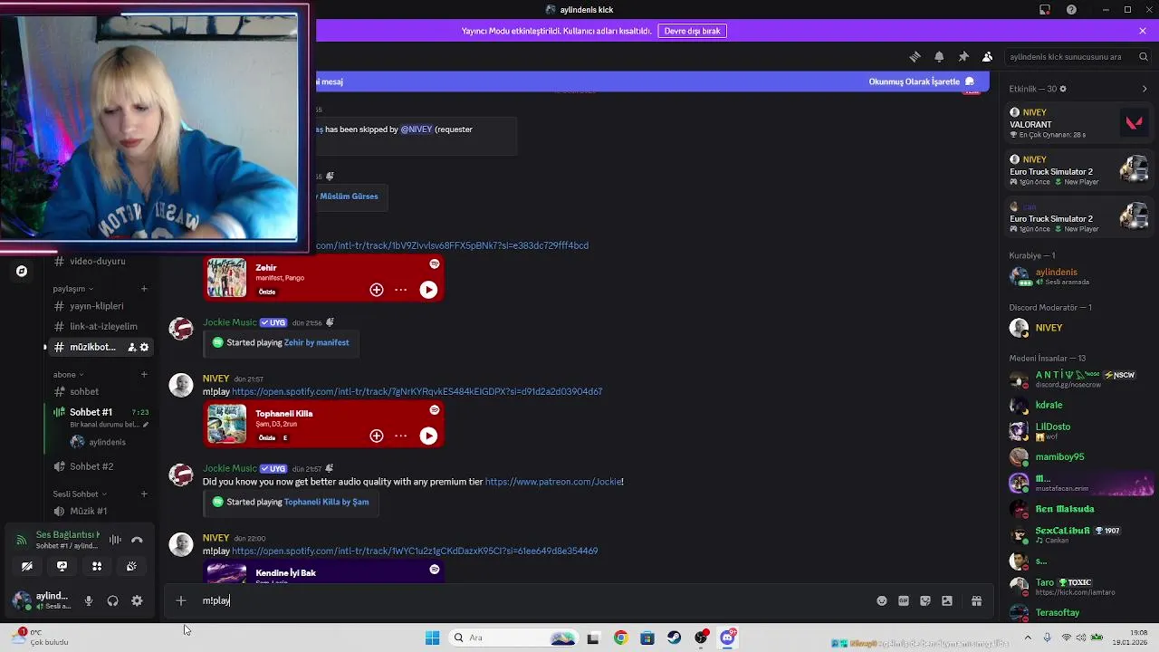
Task: Click Zehir album cover thumbnail
Action: tap(226, 278)
